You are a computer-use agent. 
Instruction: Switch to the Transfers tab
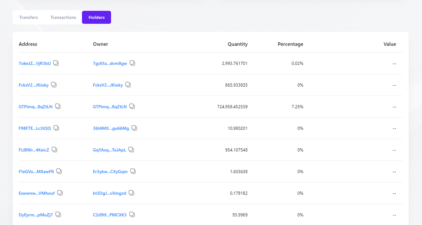(29, 17)
